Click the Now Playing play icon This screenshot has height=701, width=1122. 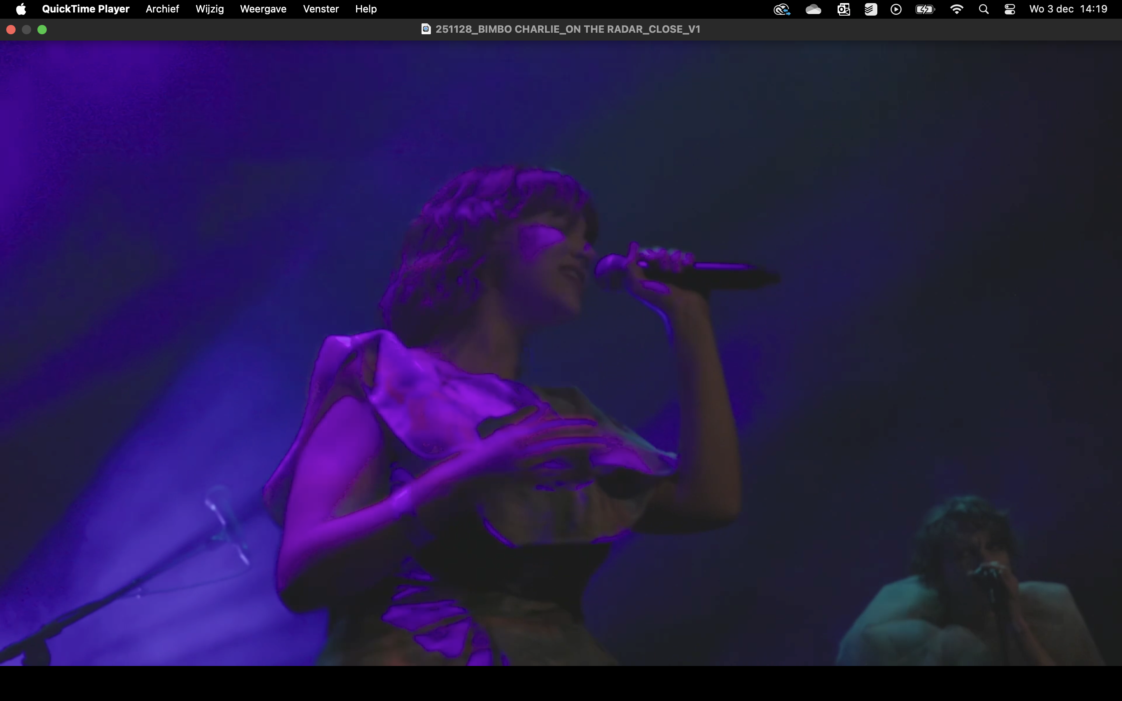(x=896, y=9)
